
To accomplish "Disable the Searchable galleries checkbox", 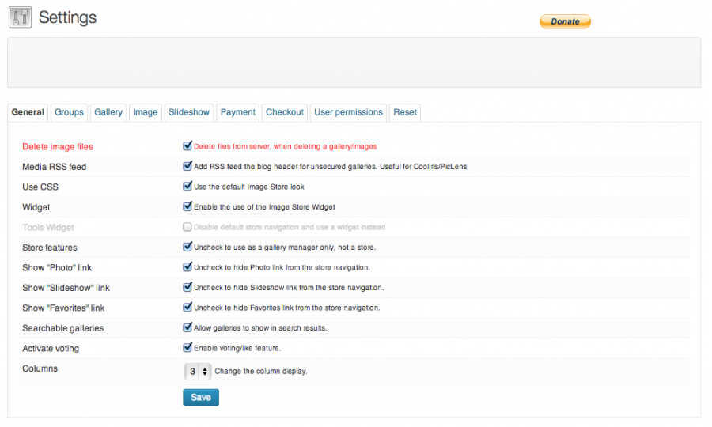I will (187, 327).
